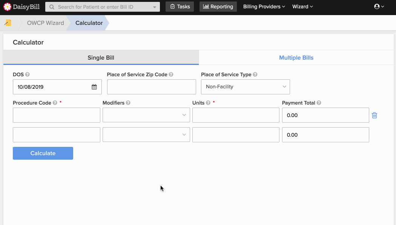Focus the patient or Bill ID search box
The image size is (396, 225).
(x=103, y=7)
